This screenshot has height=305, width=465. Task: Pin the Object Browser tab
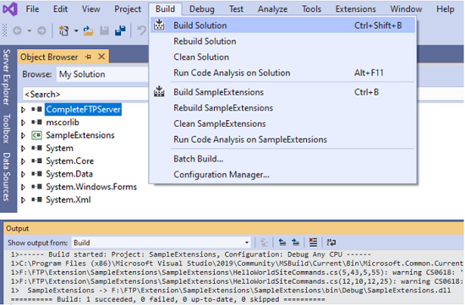tap(88, 57)
